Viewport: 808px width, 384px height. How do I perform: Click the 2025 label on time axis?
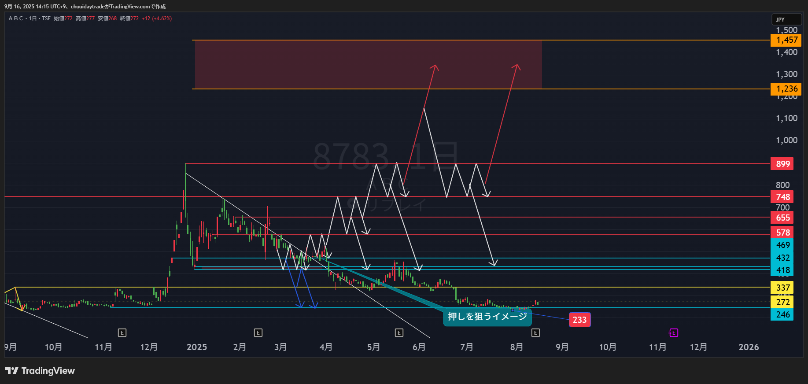pos(197,347)
